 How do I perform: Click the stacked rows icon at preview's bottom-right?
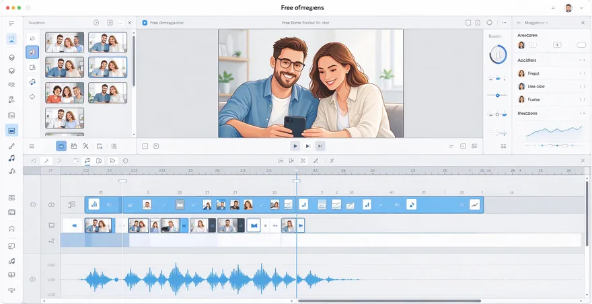click(474, 146)
